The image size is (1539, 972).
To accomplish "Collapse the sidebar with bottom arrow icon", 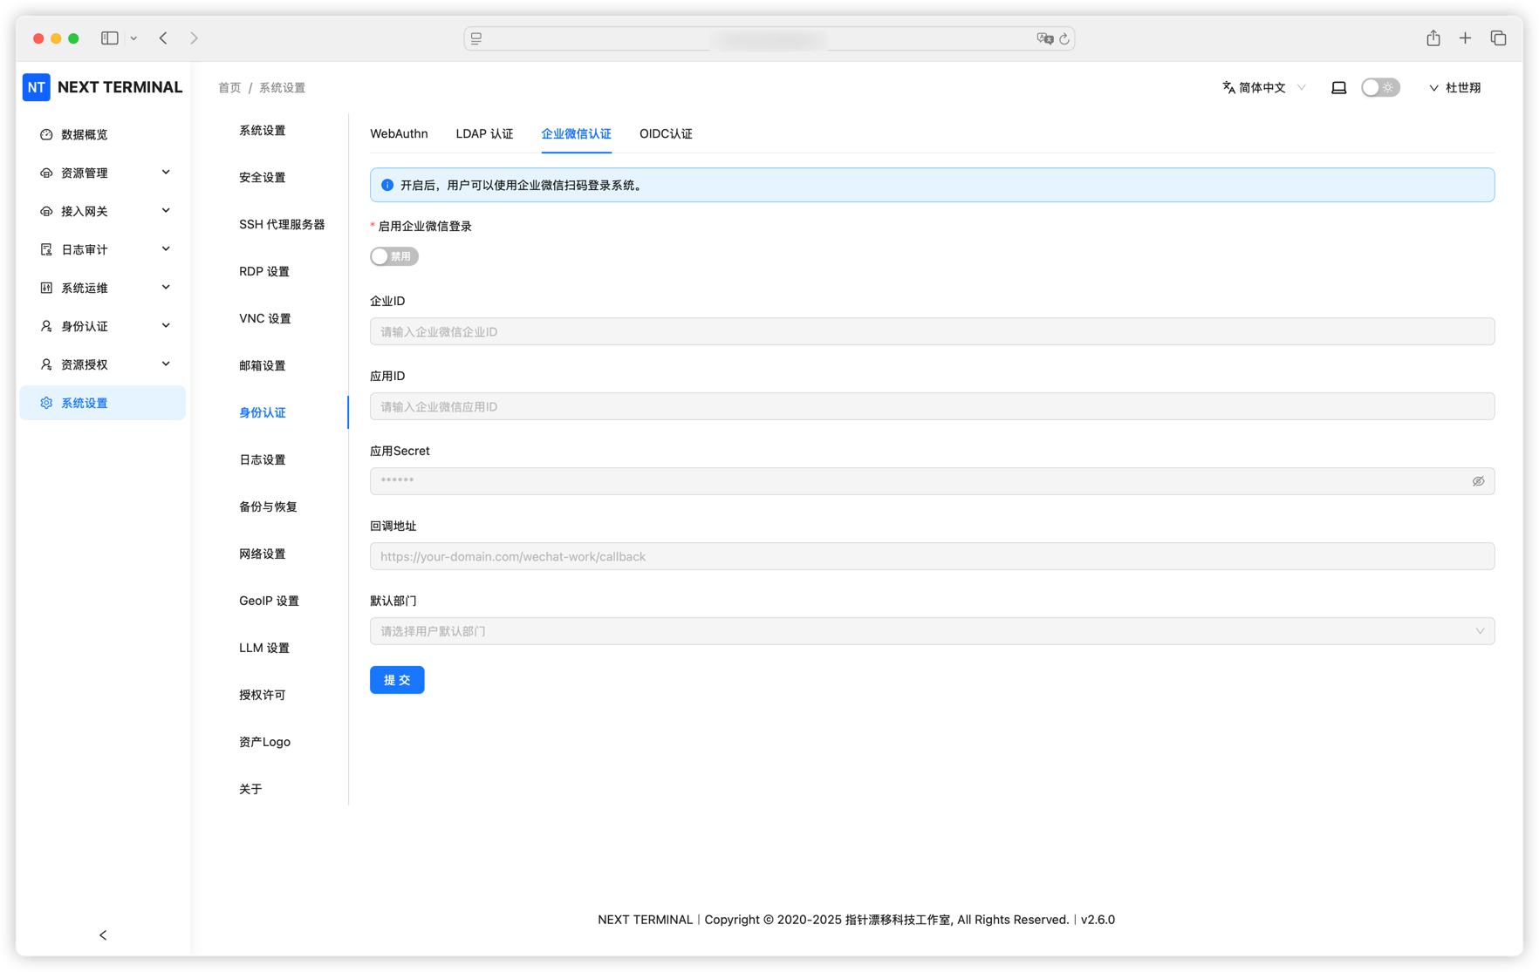I will [x=103, y=935].
